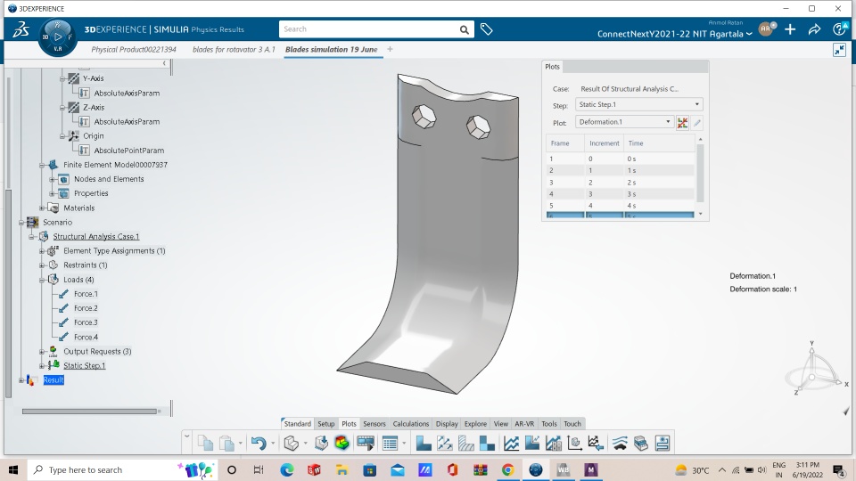Expand the Output Requests (3) node
Viewport: 856px width, 481px height.
point(42,352)
